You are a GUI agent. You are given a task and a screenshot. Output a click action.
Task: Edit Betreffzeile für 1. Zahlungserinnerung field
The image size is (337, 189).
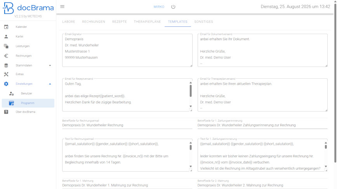(262, 125)
